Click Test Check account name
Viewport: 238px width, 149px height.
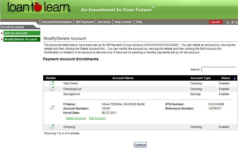pos(71,83)
